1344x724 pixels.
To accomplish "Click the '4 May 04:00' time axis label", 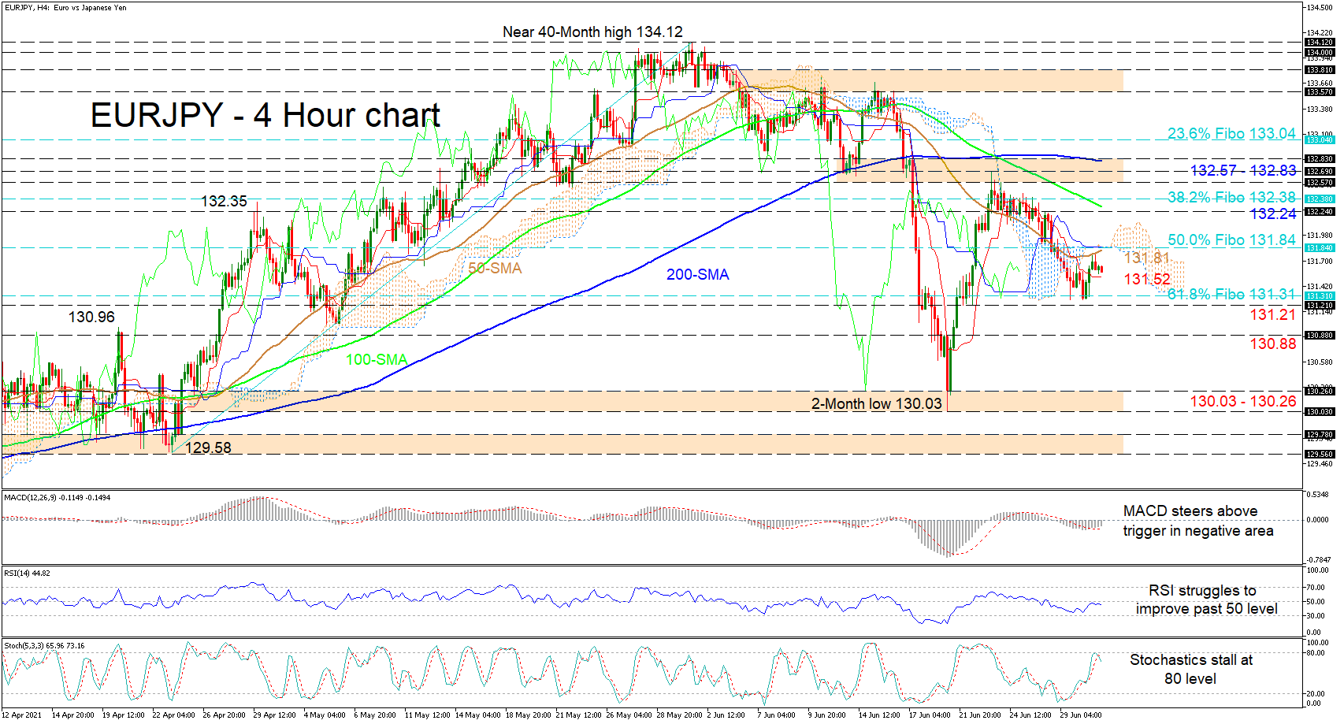I will pos(325,715).
